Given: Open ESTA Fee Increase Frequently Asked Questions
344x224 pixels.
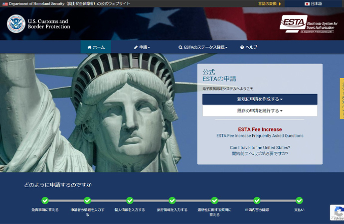Looking at the screenshot, I should click(x=260, y=136).
